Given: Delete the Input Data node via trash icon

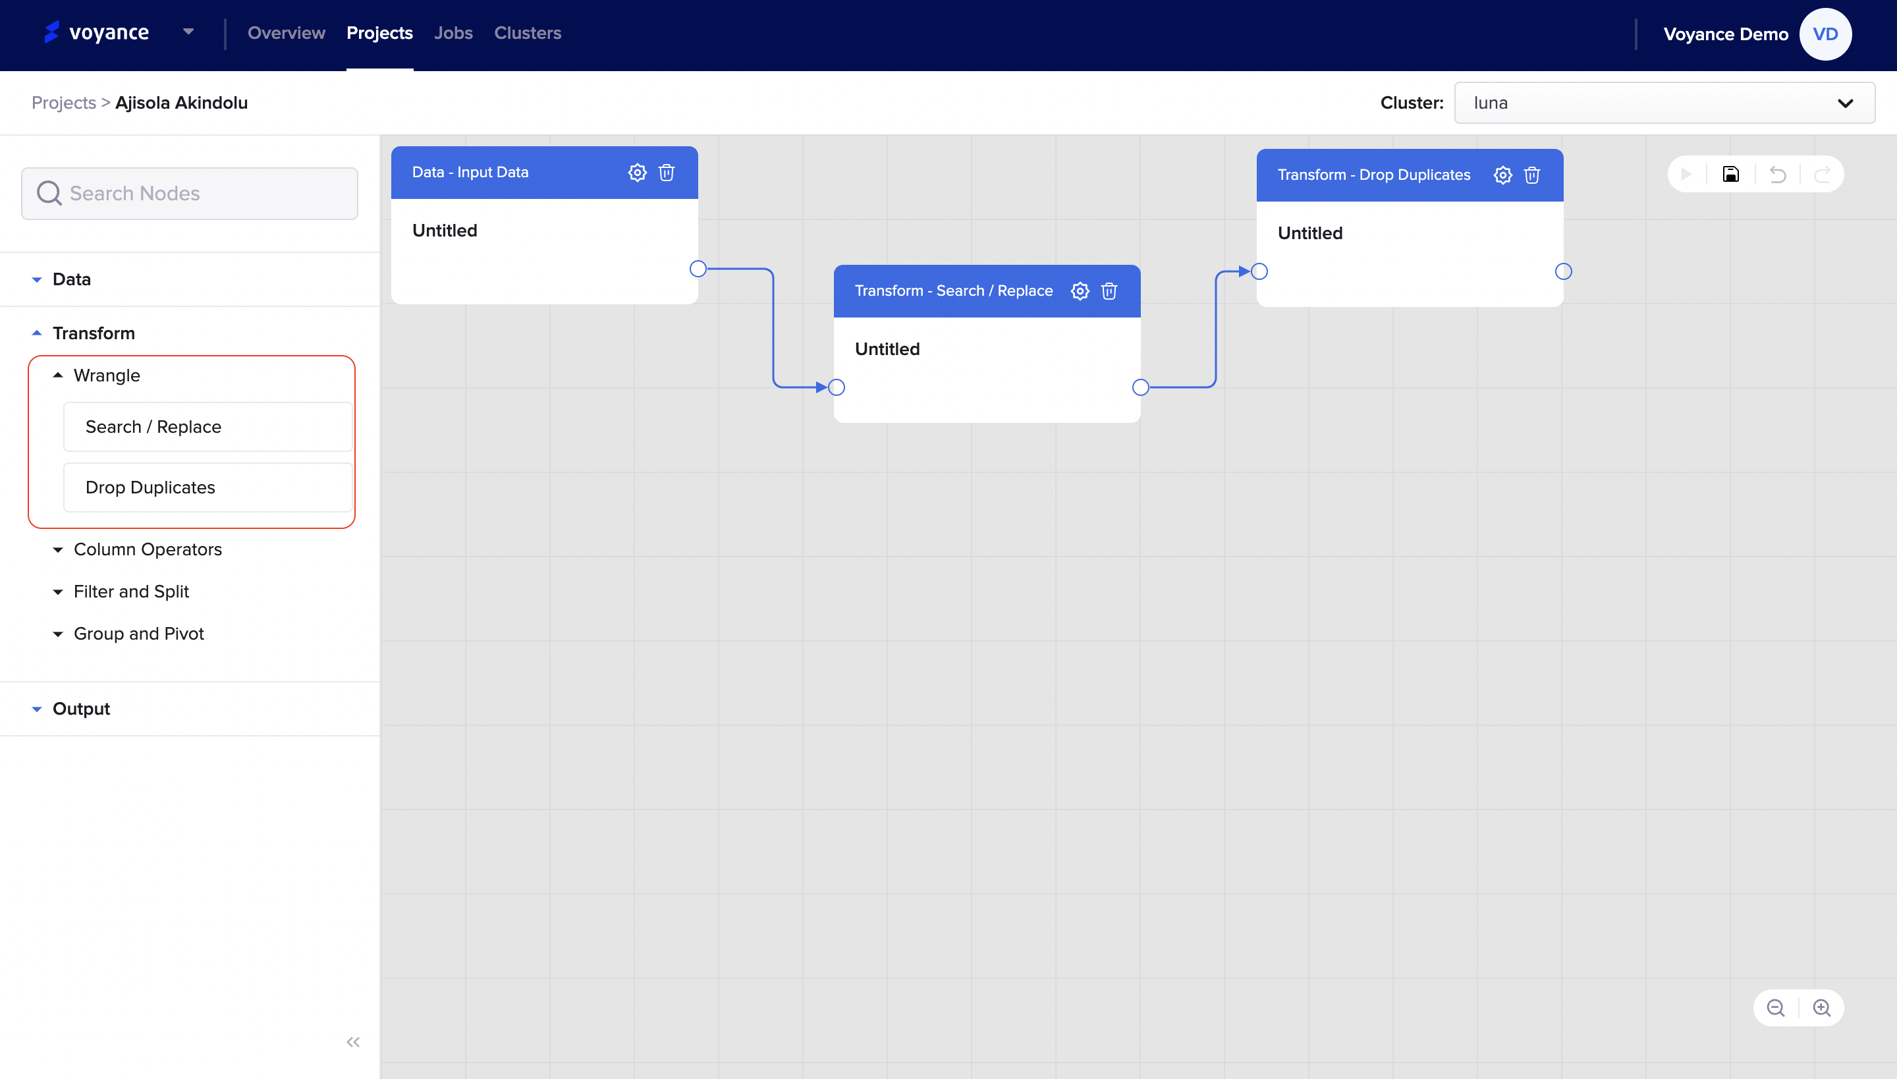Looking at the screenshot, I should pyautogui.click(x=666, y=173).
